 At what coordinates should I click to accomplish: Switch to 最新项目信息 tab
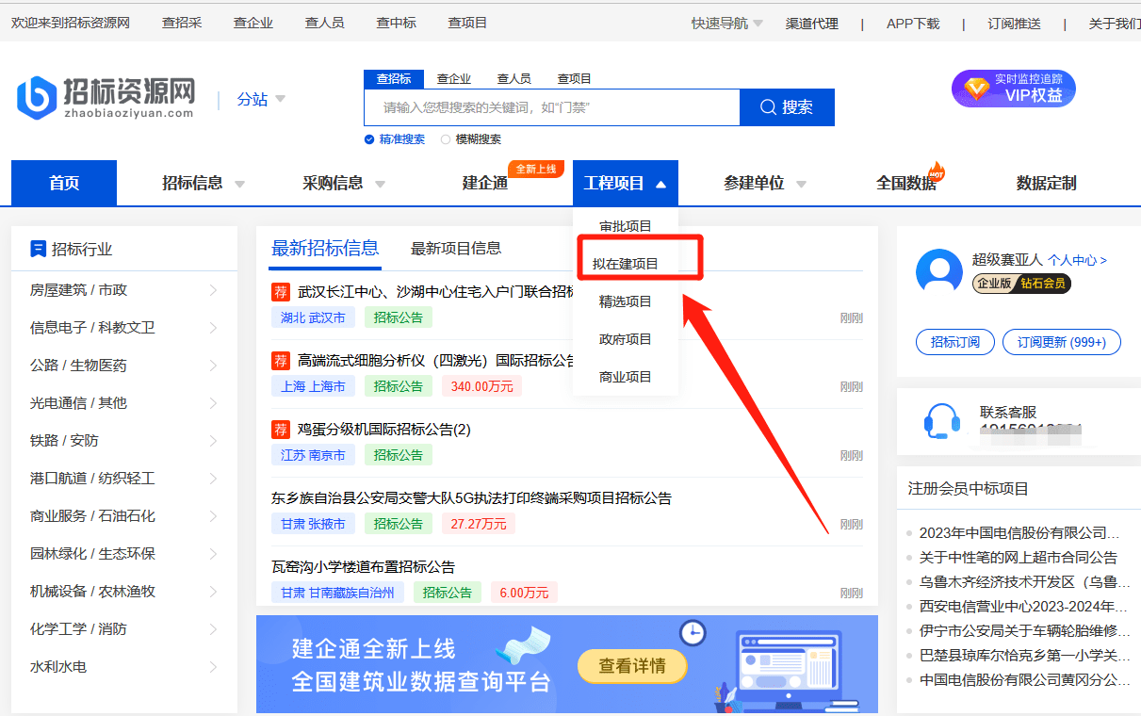click(x=456, y=249)
